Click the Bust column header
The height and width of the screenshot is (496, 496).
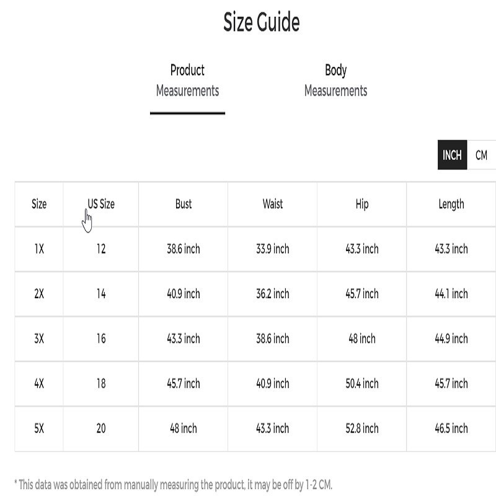(184, 204)
